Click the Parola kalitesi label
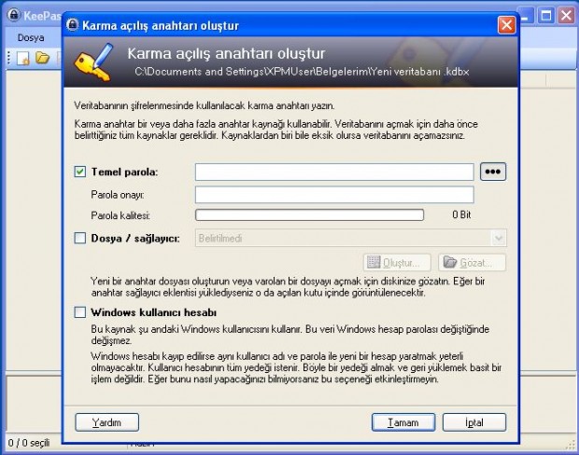 [x=120, y=215]
